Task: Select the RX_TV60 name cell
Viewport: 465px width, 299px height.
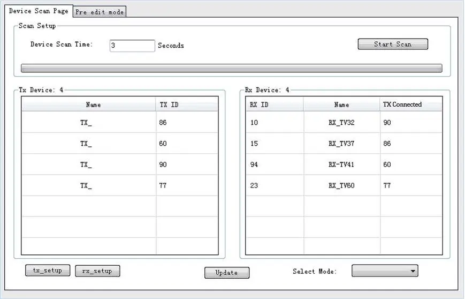Action: [x=341, y=185]
